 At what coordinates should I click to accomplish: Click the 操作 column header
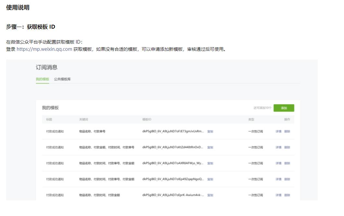point(287,119)
